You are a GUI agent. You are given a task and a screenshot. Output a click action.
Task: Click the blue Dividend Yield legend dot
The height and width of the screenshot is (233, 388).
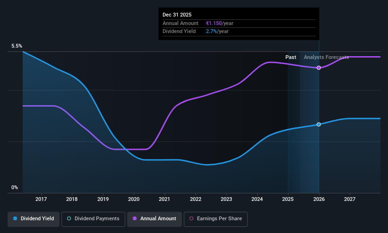[15, 218]
